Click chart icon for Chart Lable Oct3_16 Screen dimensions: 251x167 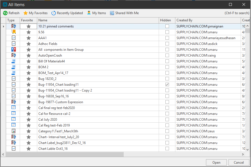(x=14, y=148)
